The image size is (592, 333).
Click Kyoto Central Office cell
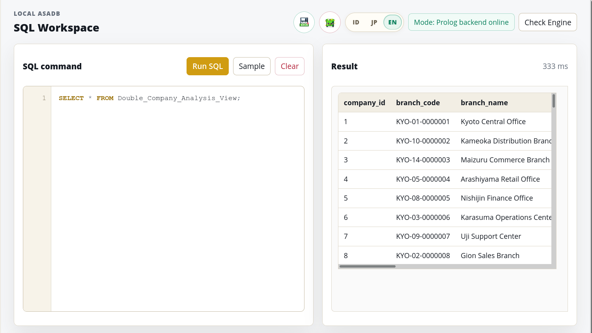(503, 122)
